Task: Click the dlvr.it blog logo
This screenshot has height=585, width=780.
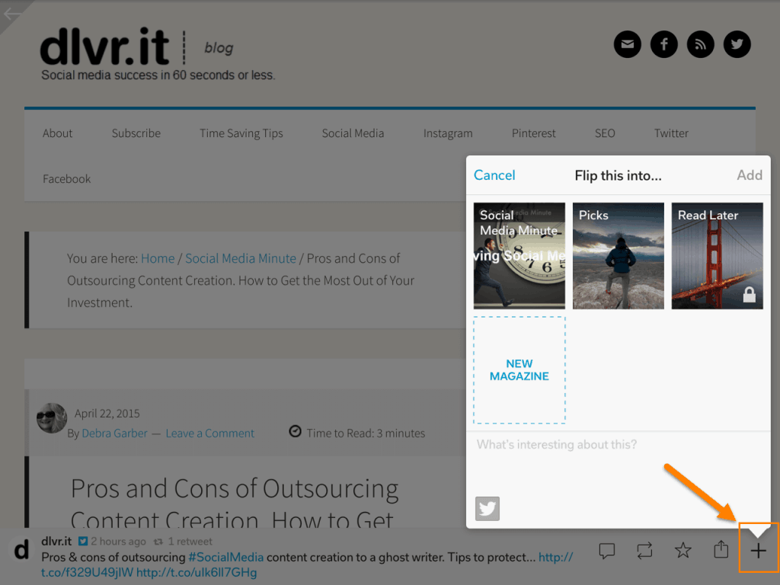Action: 105,46
